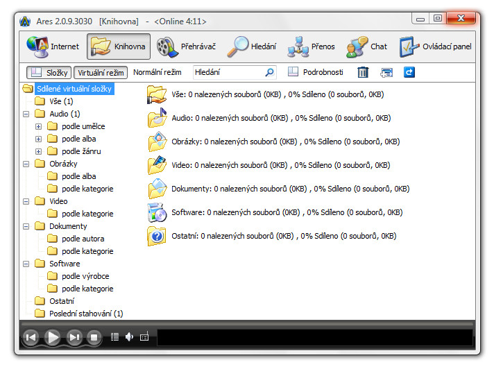
Task: Select podle výrobce folder
Action: pyautogui.click(x=85, y=276)
